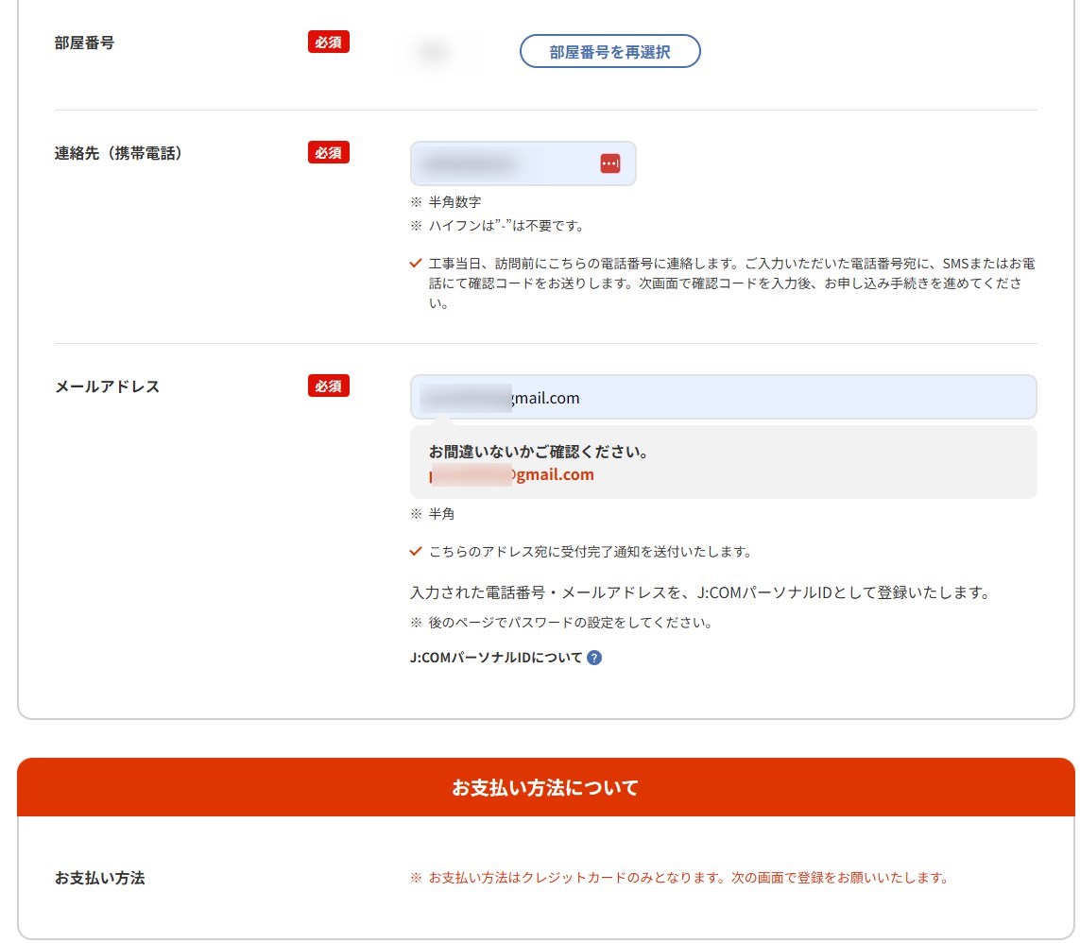
Task: Click the 必須 badge beside 連絡先（携帯電話）
Action: (328, 152)
